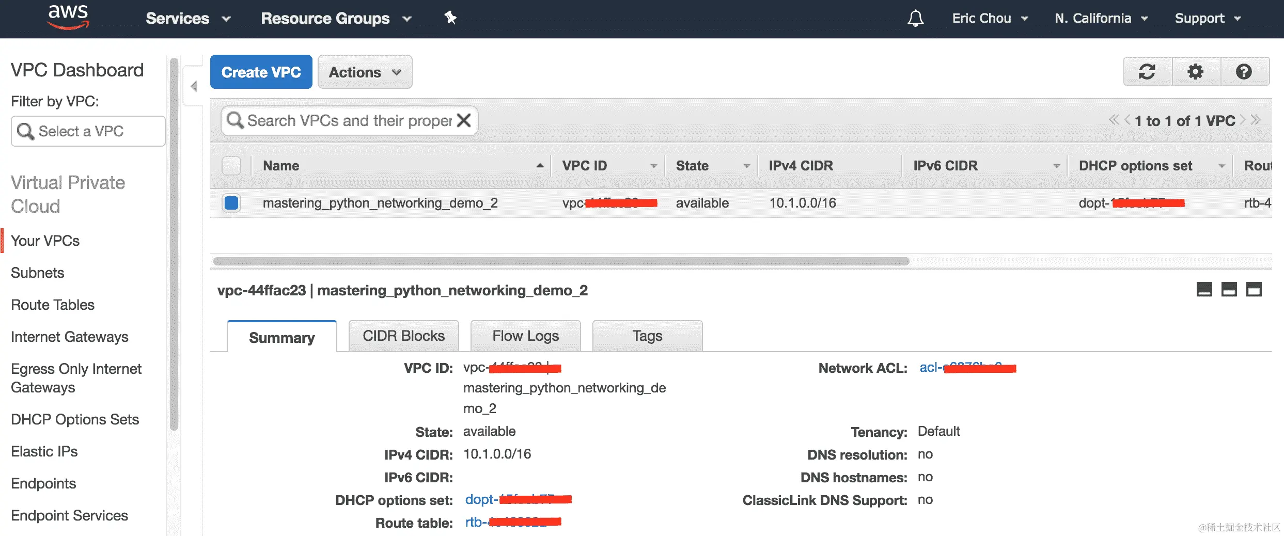Click the pin shortcut icon in navbar

tap(450, 18)
